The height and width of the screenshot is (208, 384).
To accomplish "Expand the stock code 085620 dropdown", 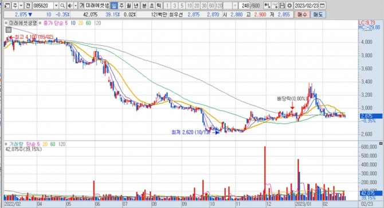I will (x=56, y=5).
